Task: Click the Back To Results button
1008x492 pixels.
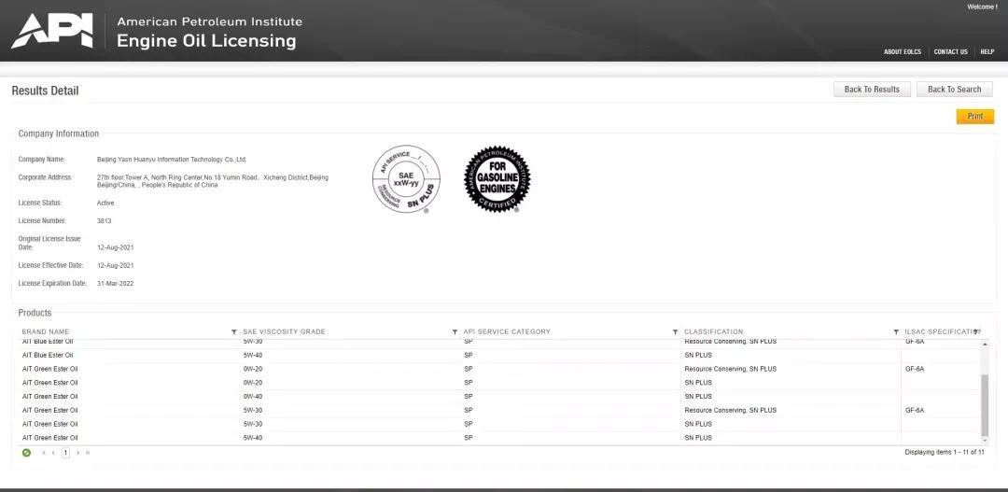Action: pyautogui.click(x=872, y=90)
